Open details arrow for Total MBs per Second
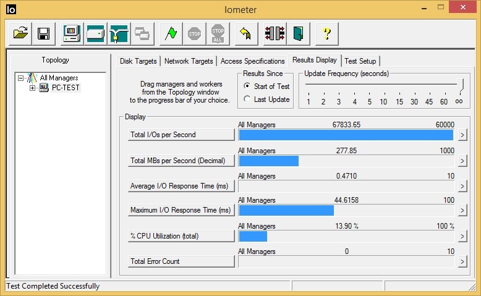This screenshot has height=296, width=481. tap(462, 161)
